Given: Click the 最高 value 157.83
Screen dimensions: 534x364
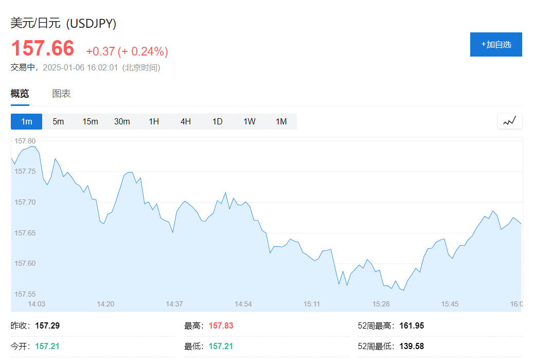Looking at the screenshot, I should click(x=221, y=326).
